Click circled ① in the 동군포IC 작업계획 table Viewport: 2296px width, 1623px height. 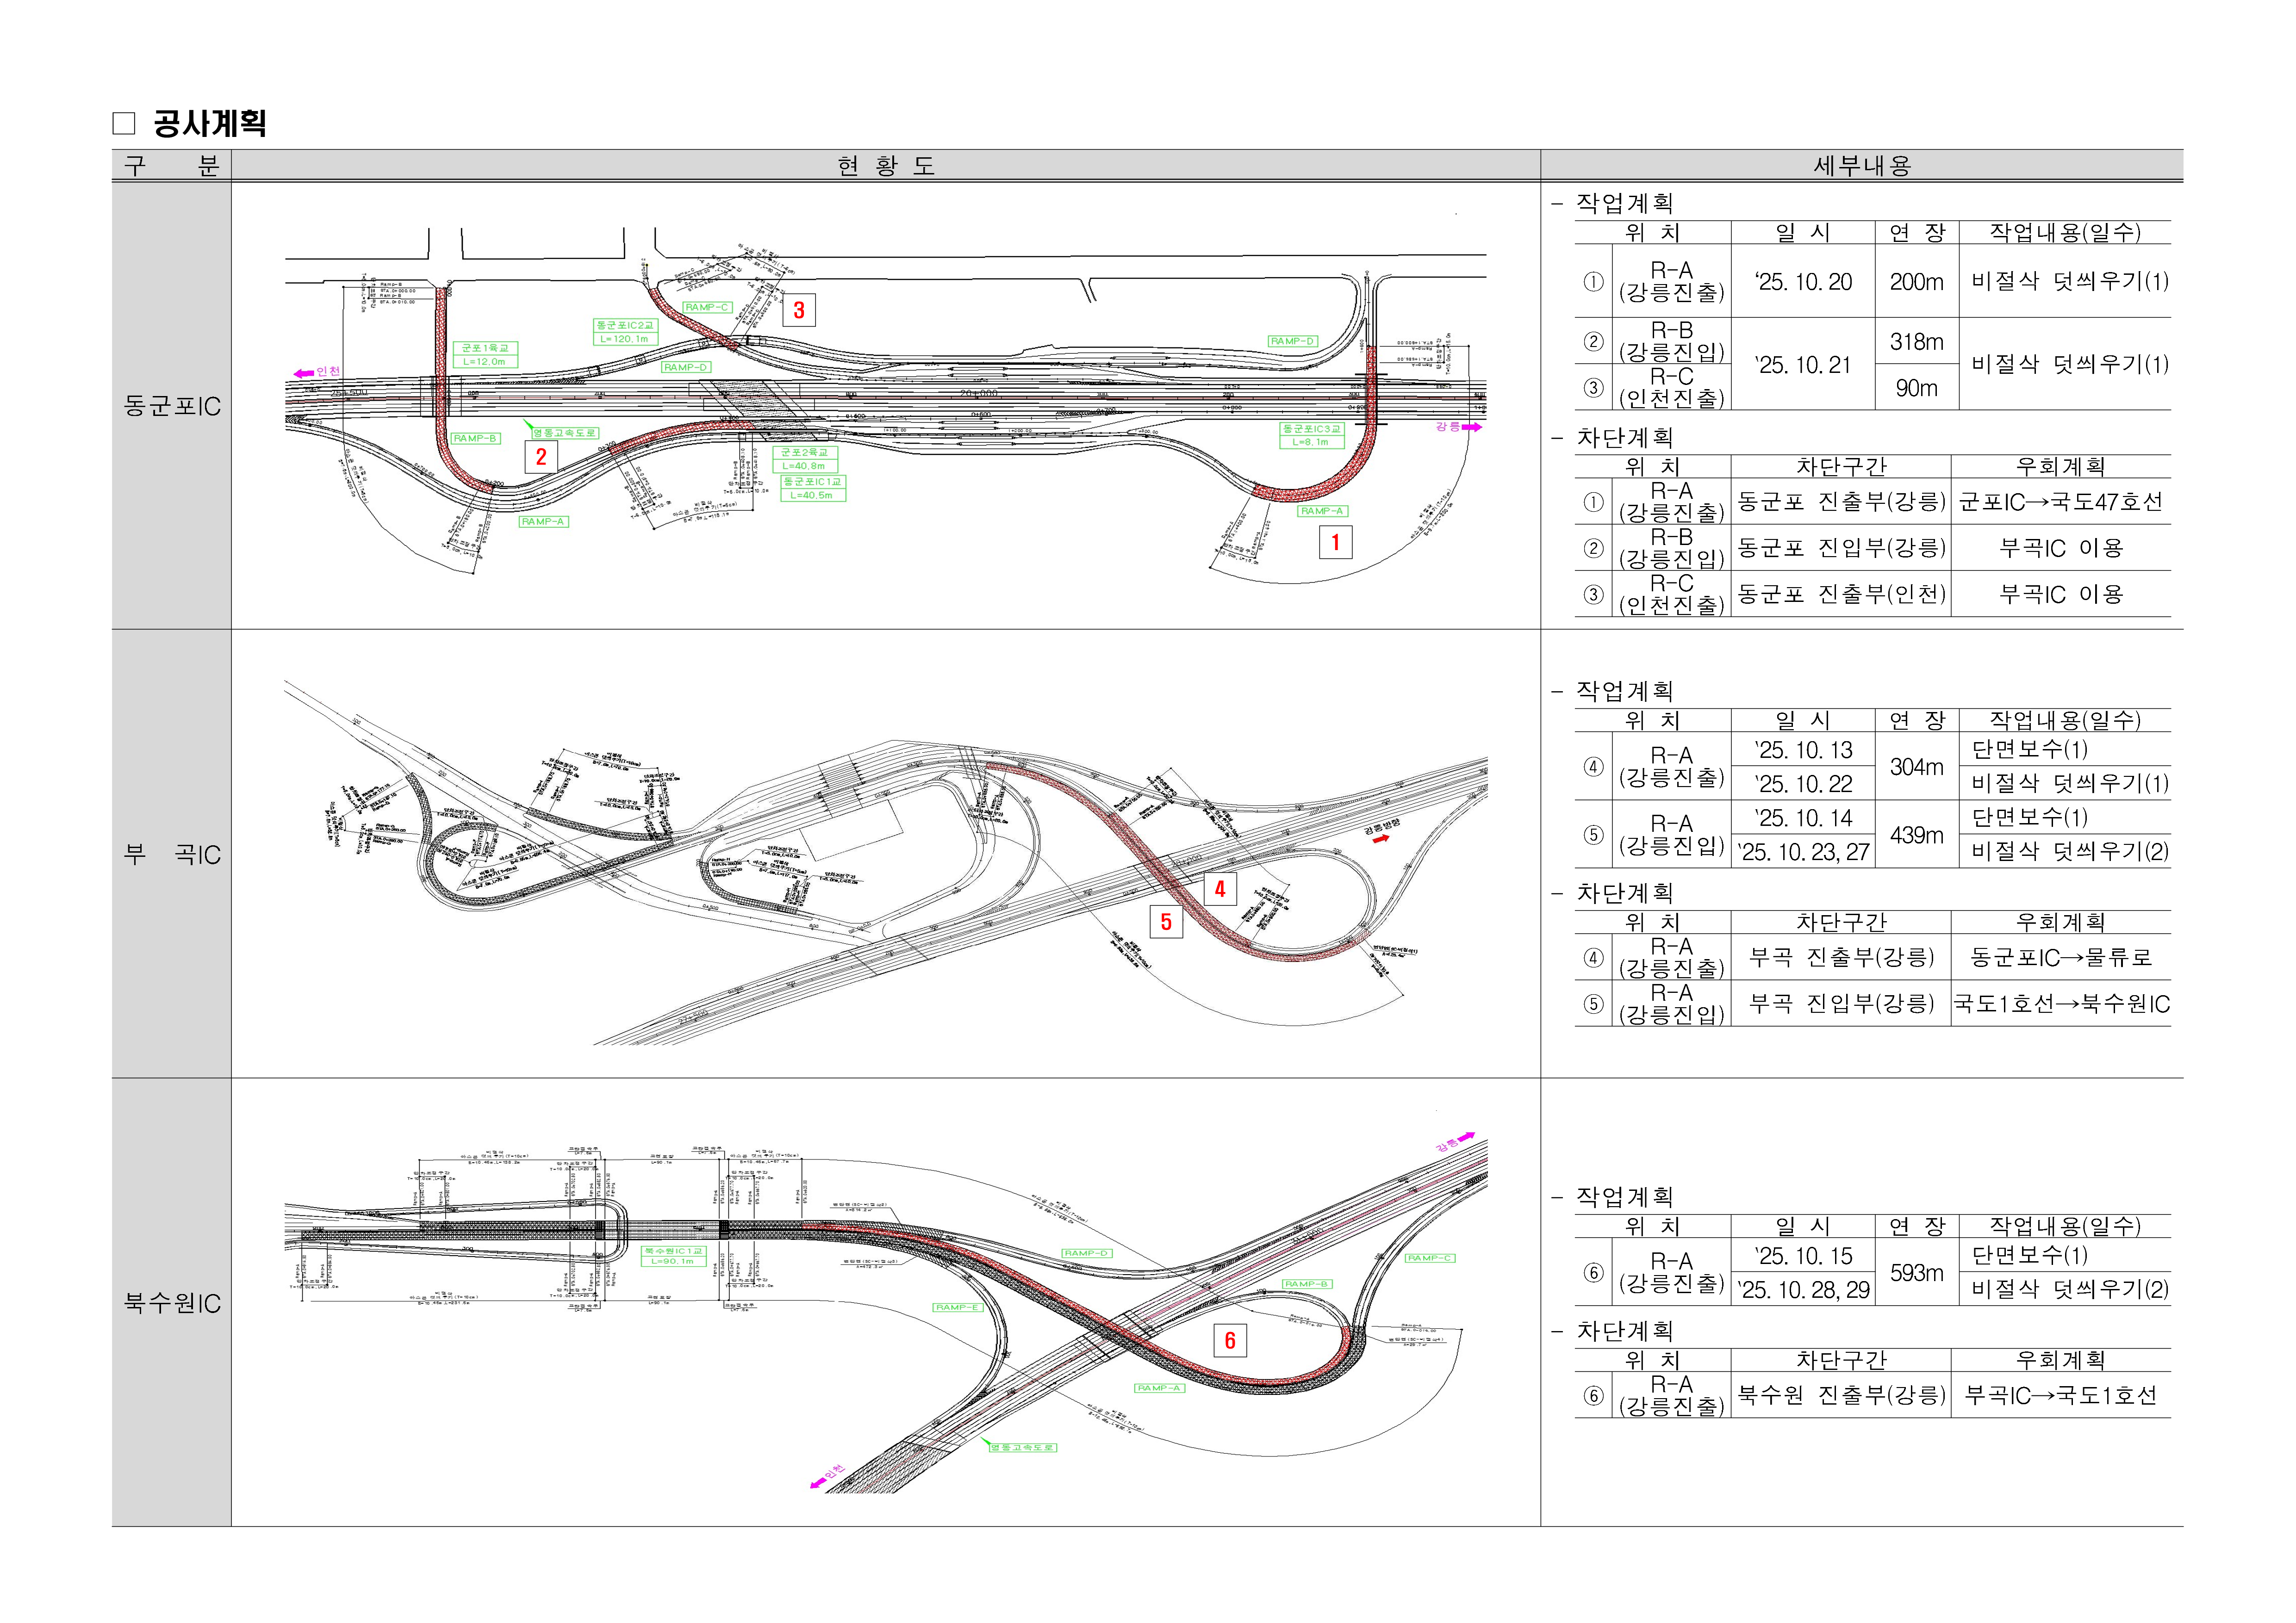click(x=1593, y=282)
